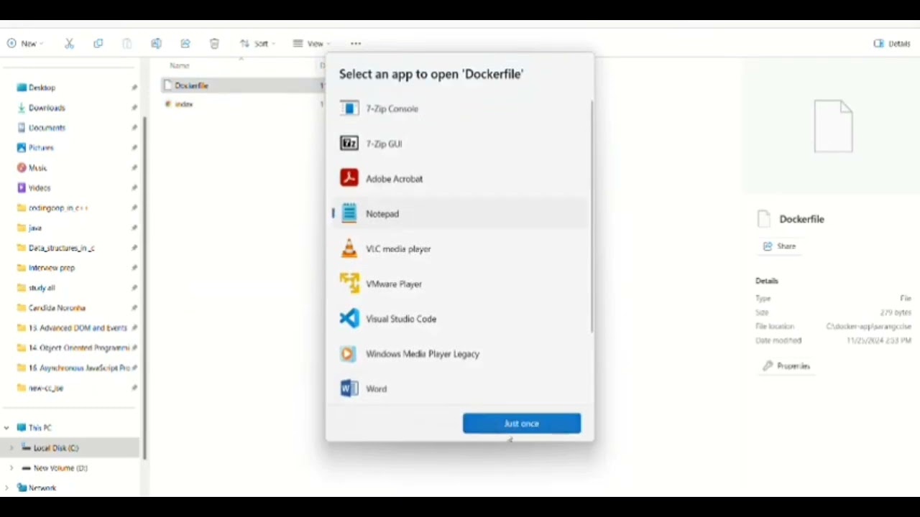Click the Paste icon in Explorer toolbar
This screenshot has width=920, height=517.
[127, 44]
